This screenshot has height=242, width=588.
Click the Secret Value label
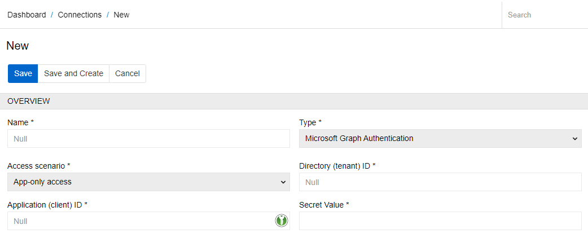(324, 204)
